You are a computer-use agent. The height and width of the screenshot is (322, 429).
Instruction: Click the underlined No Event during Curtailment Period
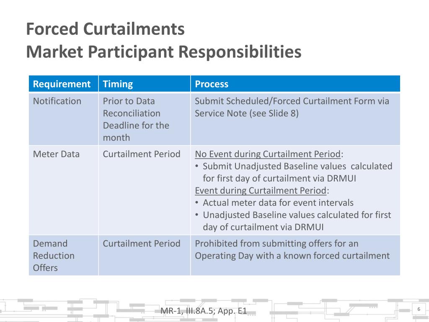[268, 154]
